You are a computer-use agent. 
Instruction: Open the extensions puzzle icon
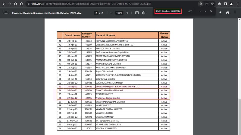click(x=220, y=4)
